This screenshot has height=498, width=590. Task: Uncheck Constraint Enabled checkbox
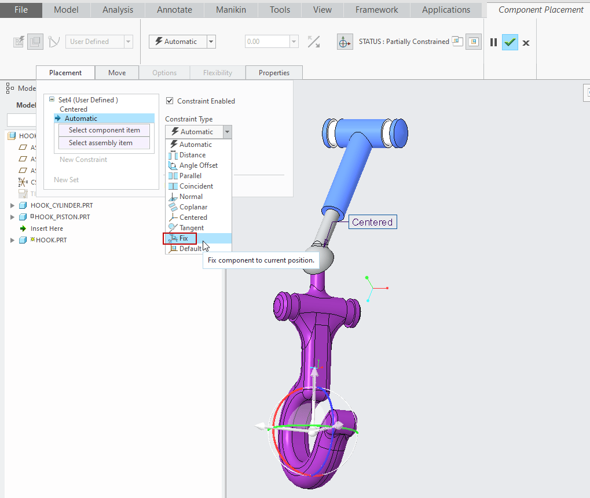tap(170, 101)
